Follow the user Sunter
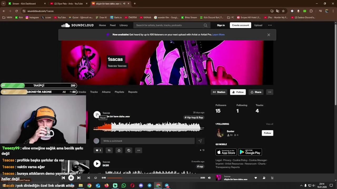The width and height of the screenshot is (337, 189). coord(267,133)
